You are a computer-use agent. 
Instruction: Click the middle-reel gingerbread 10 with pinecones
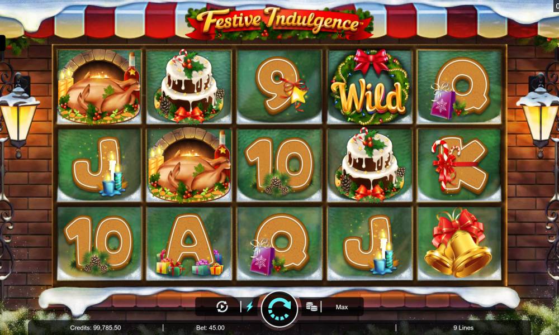tap(279, 166)
